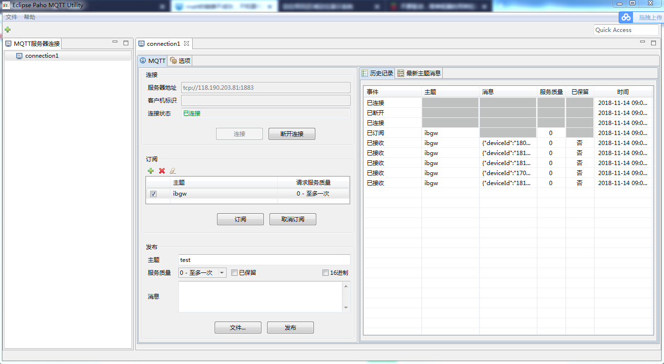This screenshot has width=664, height=364.
Task: Click the 断开连接 disconnect button
Action: (x=292, y=134)
